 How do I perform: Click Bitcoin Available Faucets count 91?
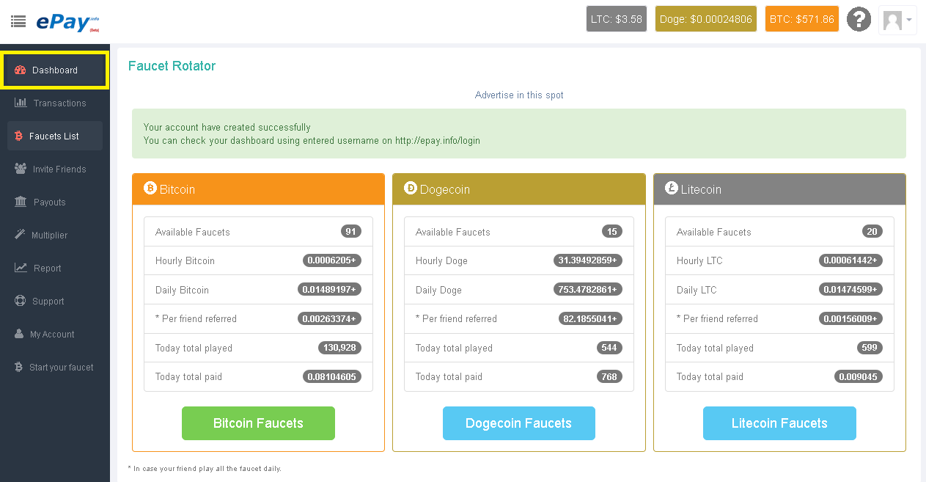351,232
